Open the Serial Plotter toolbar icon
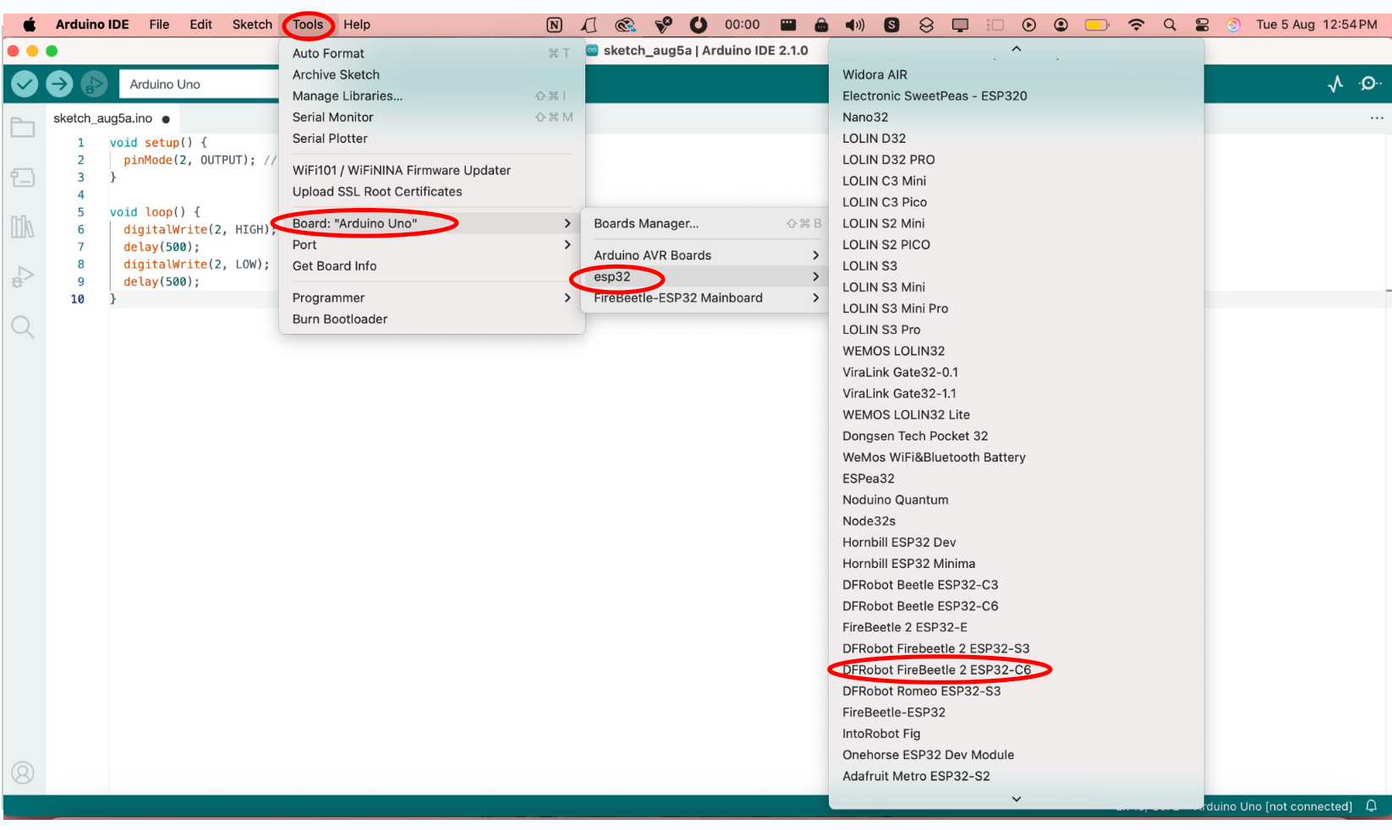The width and height of the screenshot is (1392, 830). [x=1336, y=84]
